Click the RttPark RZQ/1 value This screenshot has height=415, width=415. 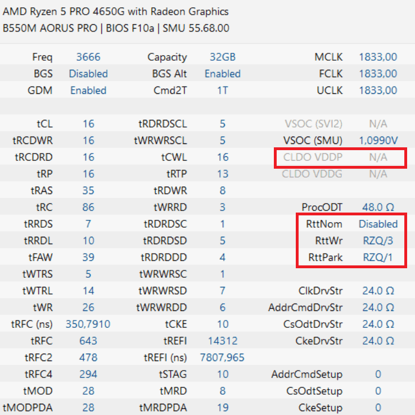click(378, 257)
